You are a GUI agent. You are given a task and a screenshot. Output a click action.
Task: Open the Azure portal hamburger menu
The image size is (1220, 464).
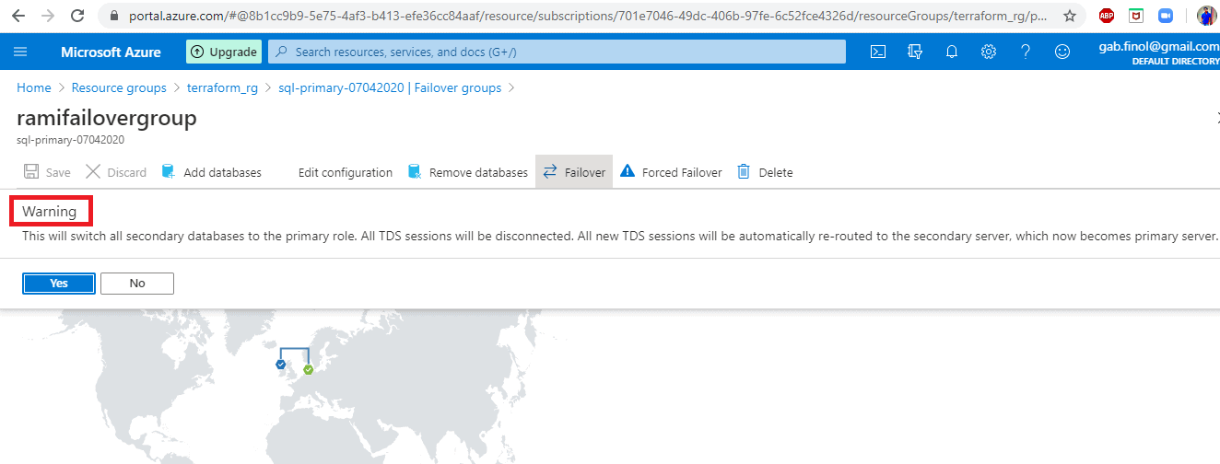click(21, 52)
